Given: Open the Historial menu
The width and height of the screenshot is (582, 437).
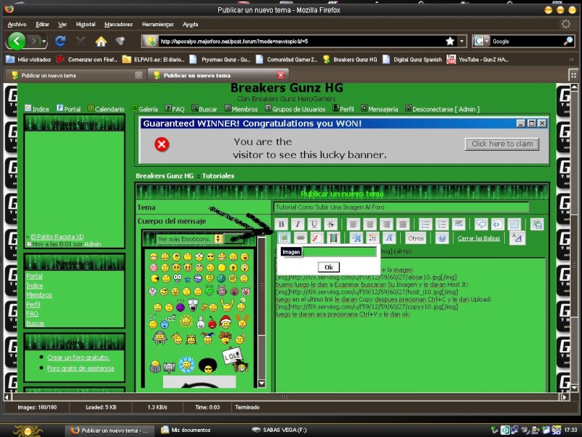Looking at the screenshot, I should coord(86,25).
